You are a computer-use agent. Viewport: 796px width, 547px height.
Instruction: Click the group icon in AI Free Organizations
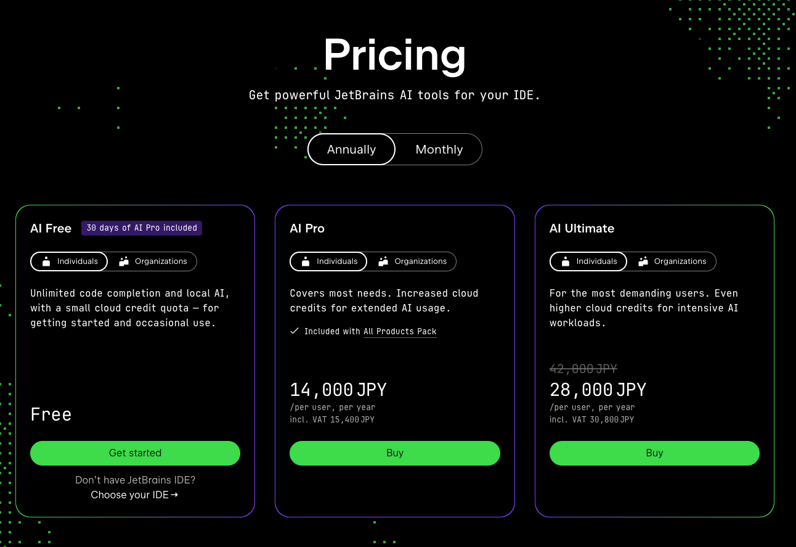(x=124, y=261)
